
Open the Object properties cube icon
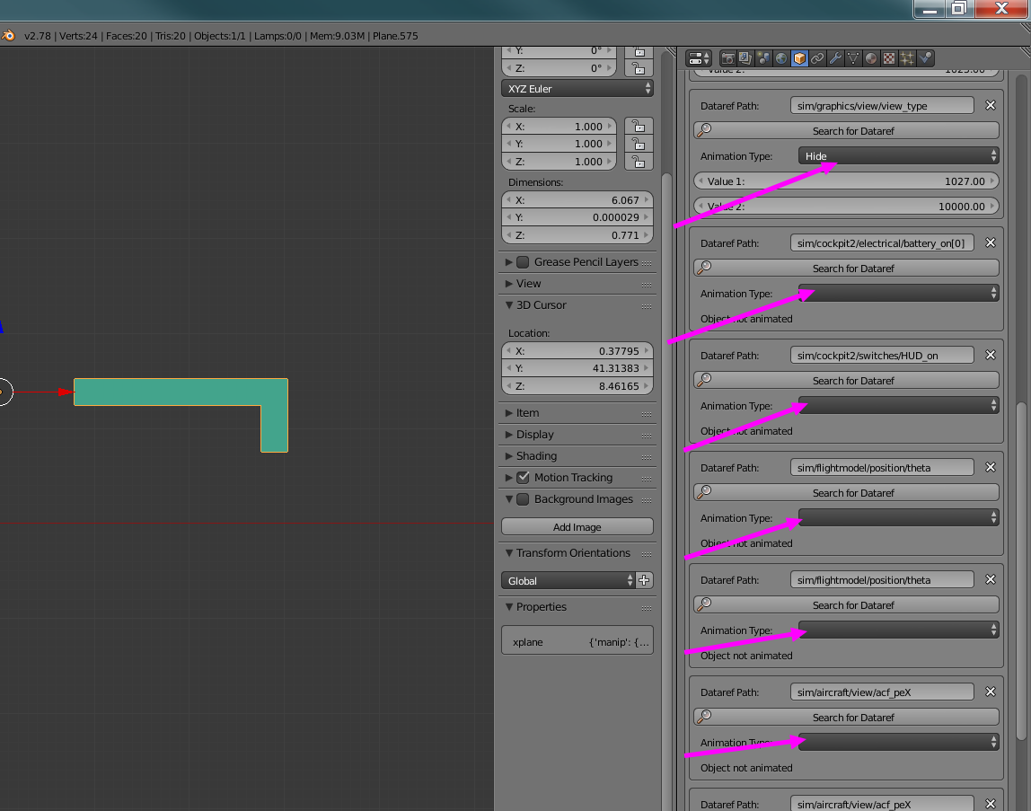pos(799,57)
